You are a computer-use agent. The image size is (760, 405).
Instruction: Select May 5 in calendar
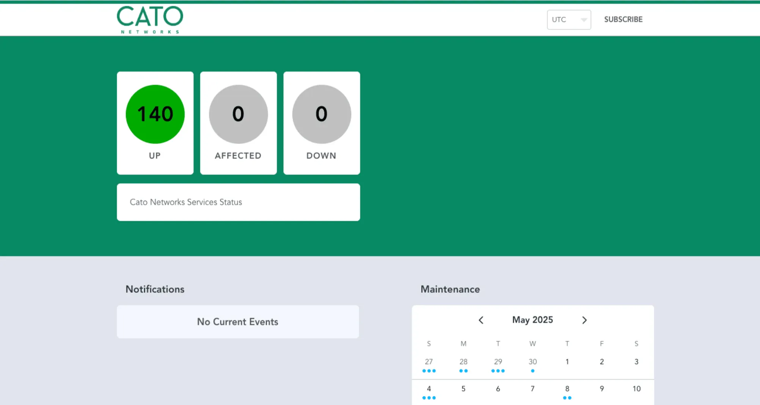463,389
